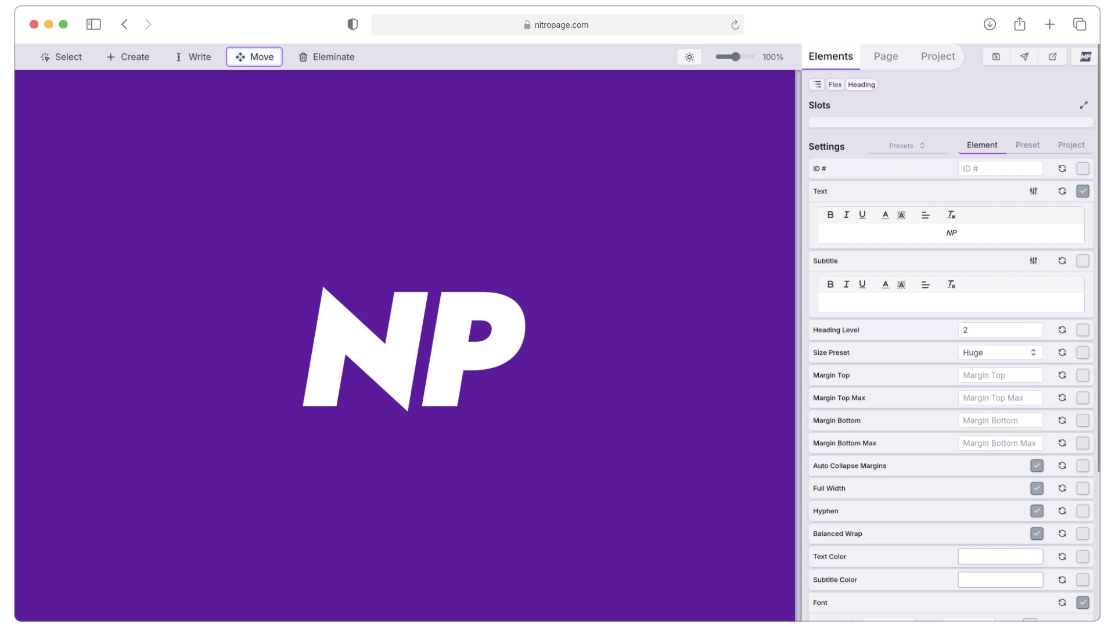
Task: Click the Eliminate tool in top toolbar
Action: point(326,56)
